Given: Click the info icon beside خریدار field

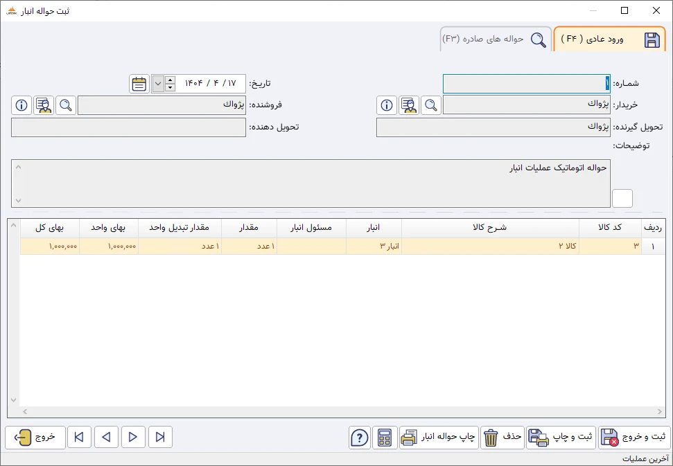Looking at the screenshot, I should (x=385, y=105).
